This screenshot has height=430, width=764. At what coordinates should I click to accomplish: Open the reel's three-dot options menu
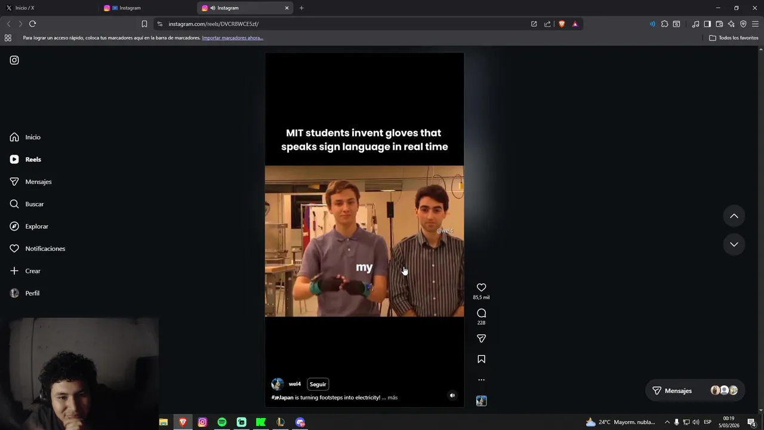point(481,380)
